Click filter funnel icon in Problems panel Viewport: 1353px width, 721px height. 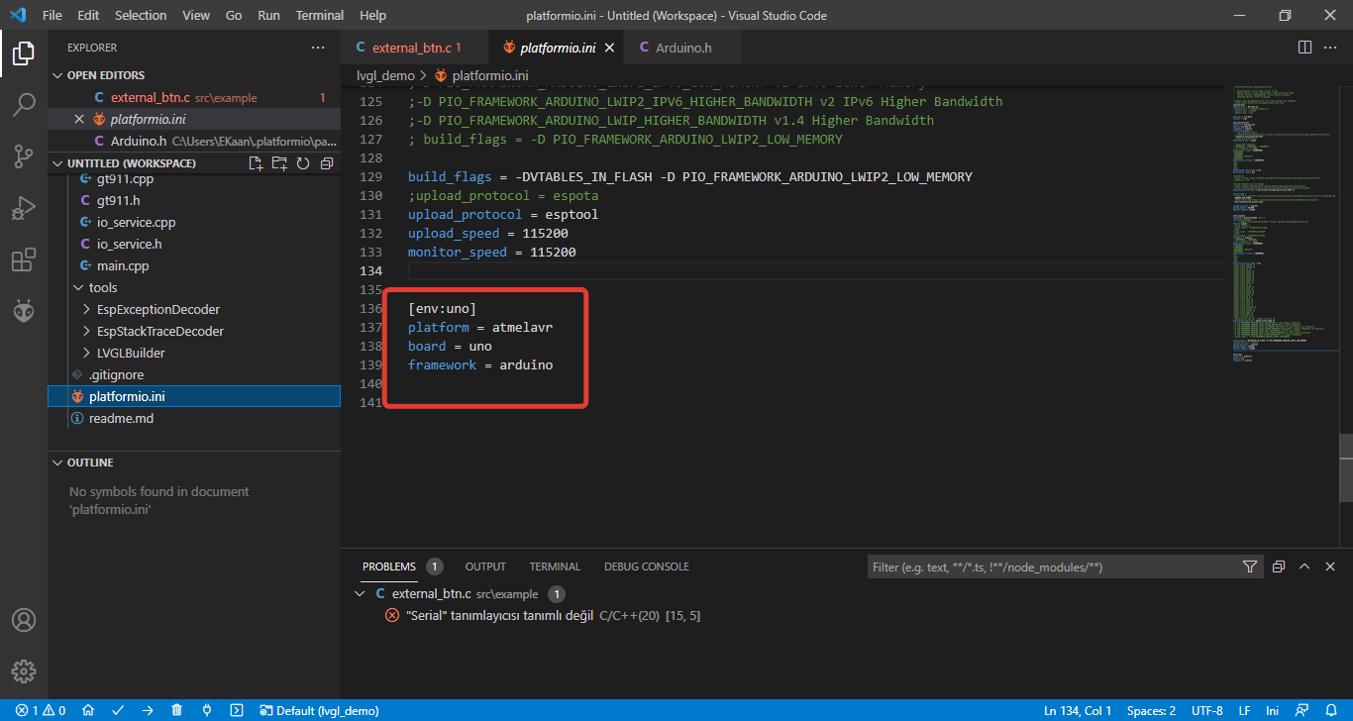(1250, 566)
